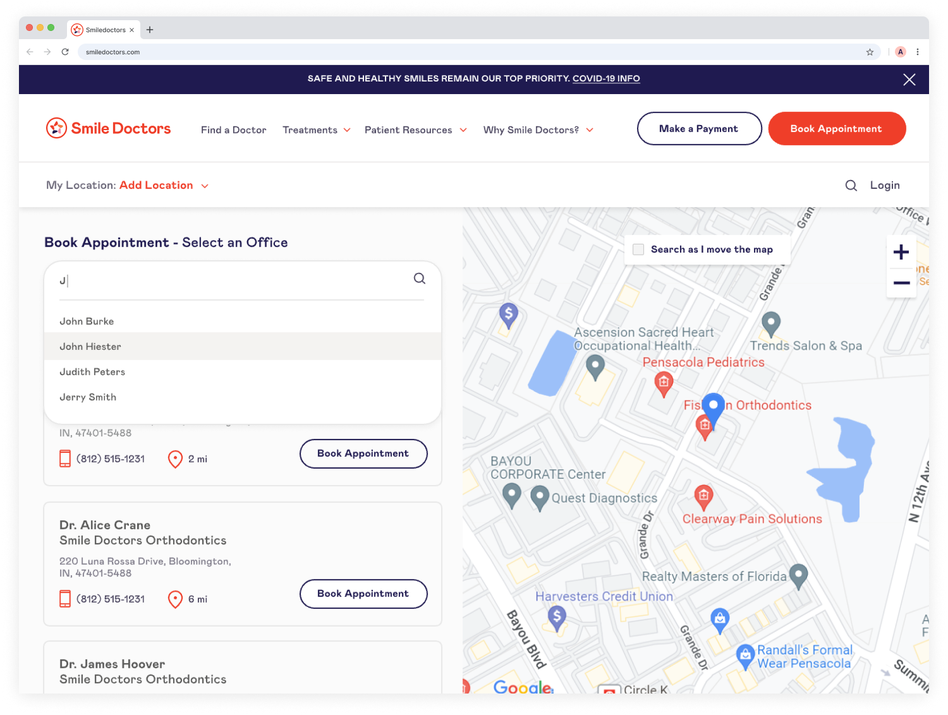
Task: Expand the Treatments menu
Action: 316,129
